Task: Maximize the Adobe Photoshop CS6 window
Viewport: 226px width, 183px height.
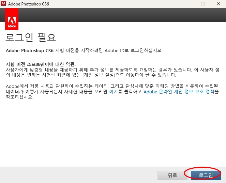Action: 203,4
